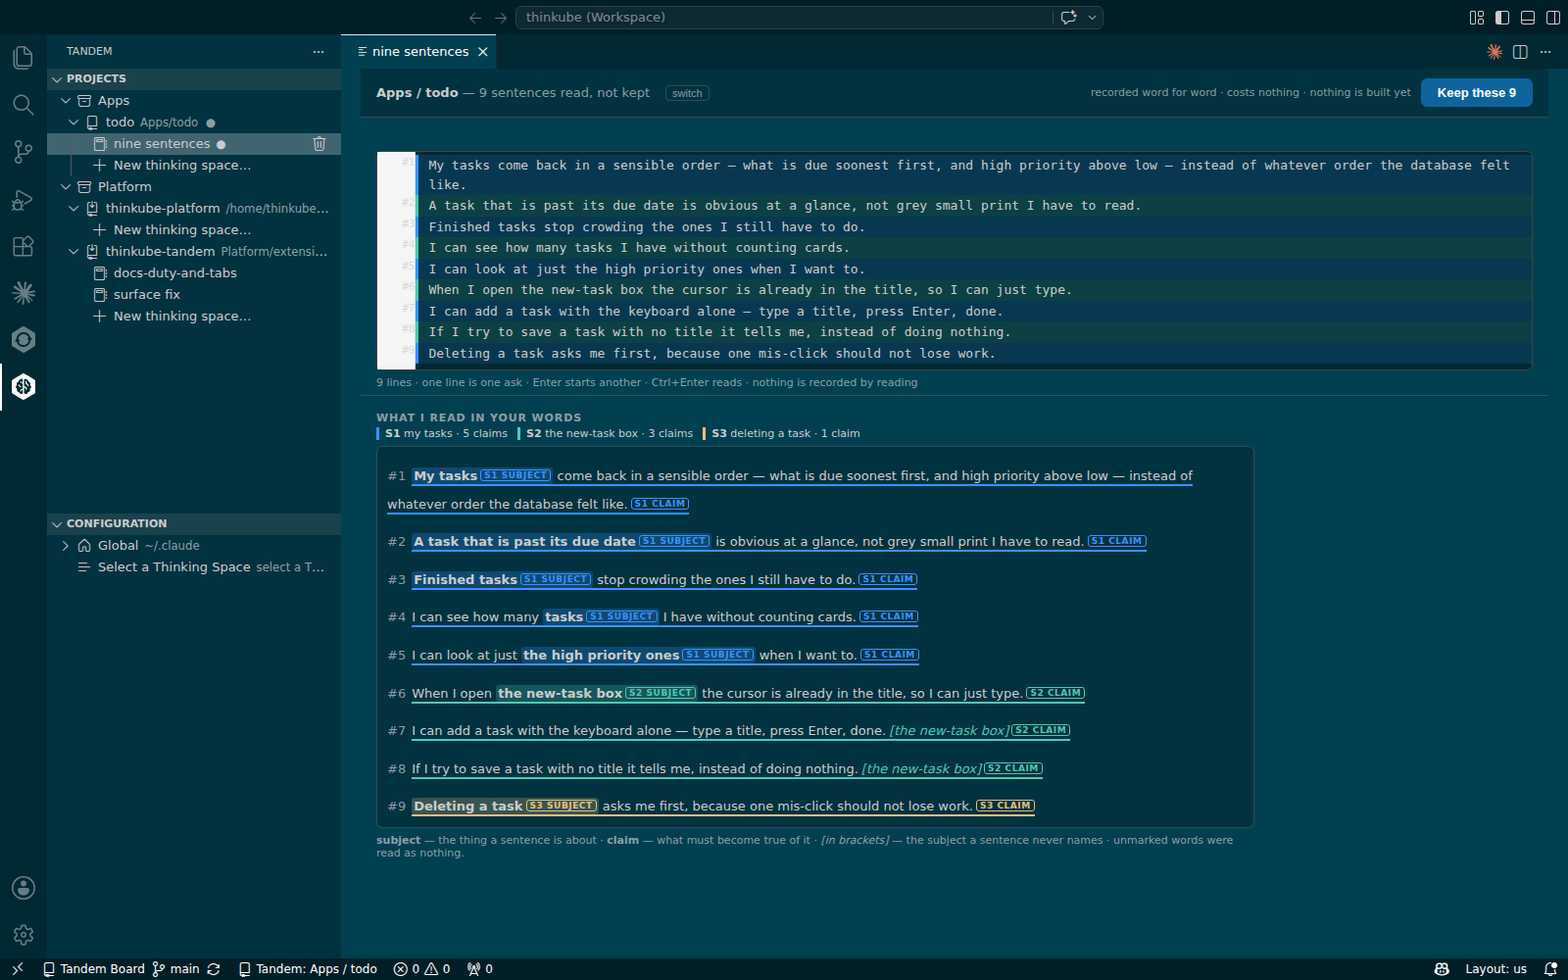Click the thinkube (Workspace) command center field
The image size is (1568, 980).
point(784,18)
